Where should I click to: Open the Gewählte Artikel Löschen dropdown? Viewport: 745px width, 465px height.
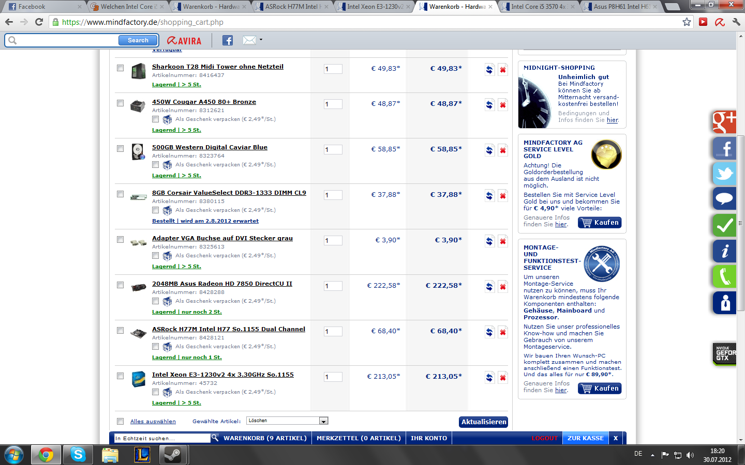coord(287,421)
